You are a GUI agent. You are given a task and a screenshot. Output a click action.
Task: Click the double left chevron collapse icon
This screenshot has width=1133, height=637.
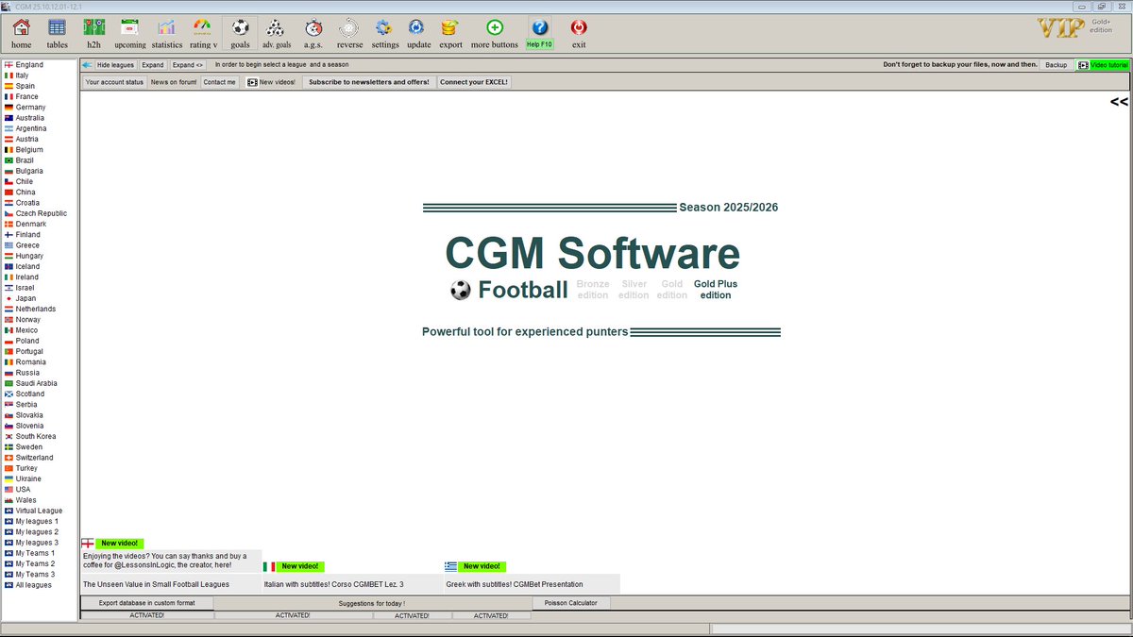coord(1119,102)
